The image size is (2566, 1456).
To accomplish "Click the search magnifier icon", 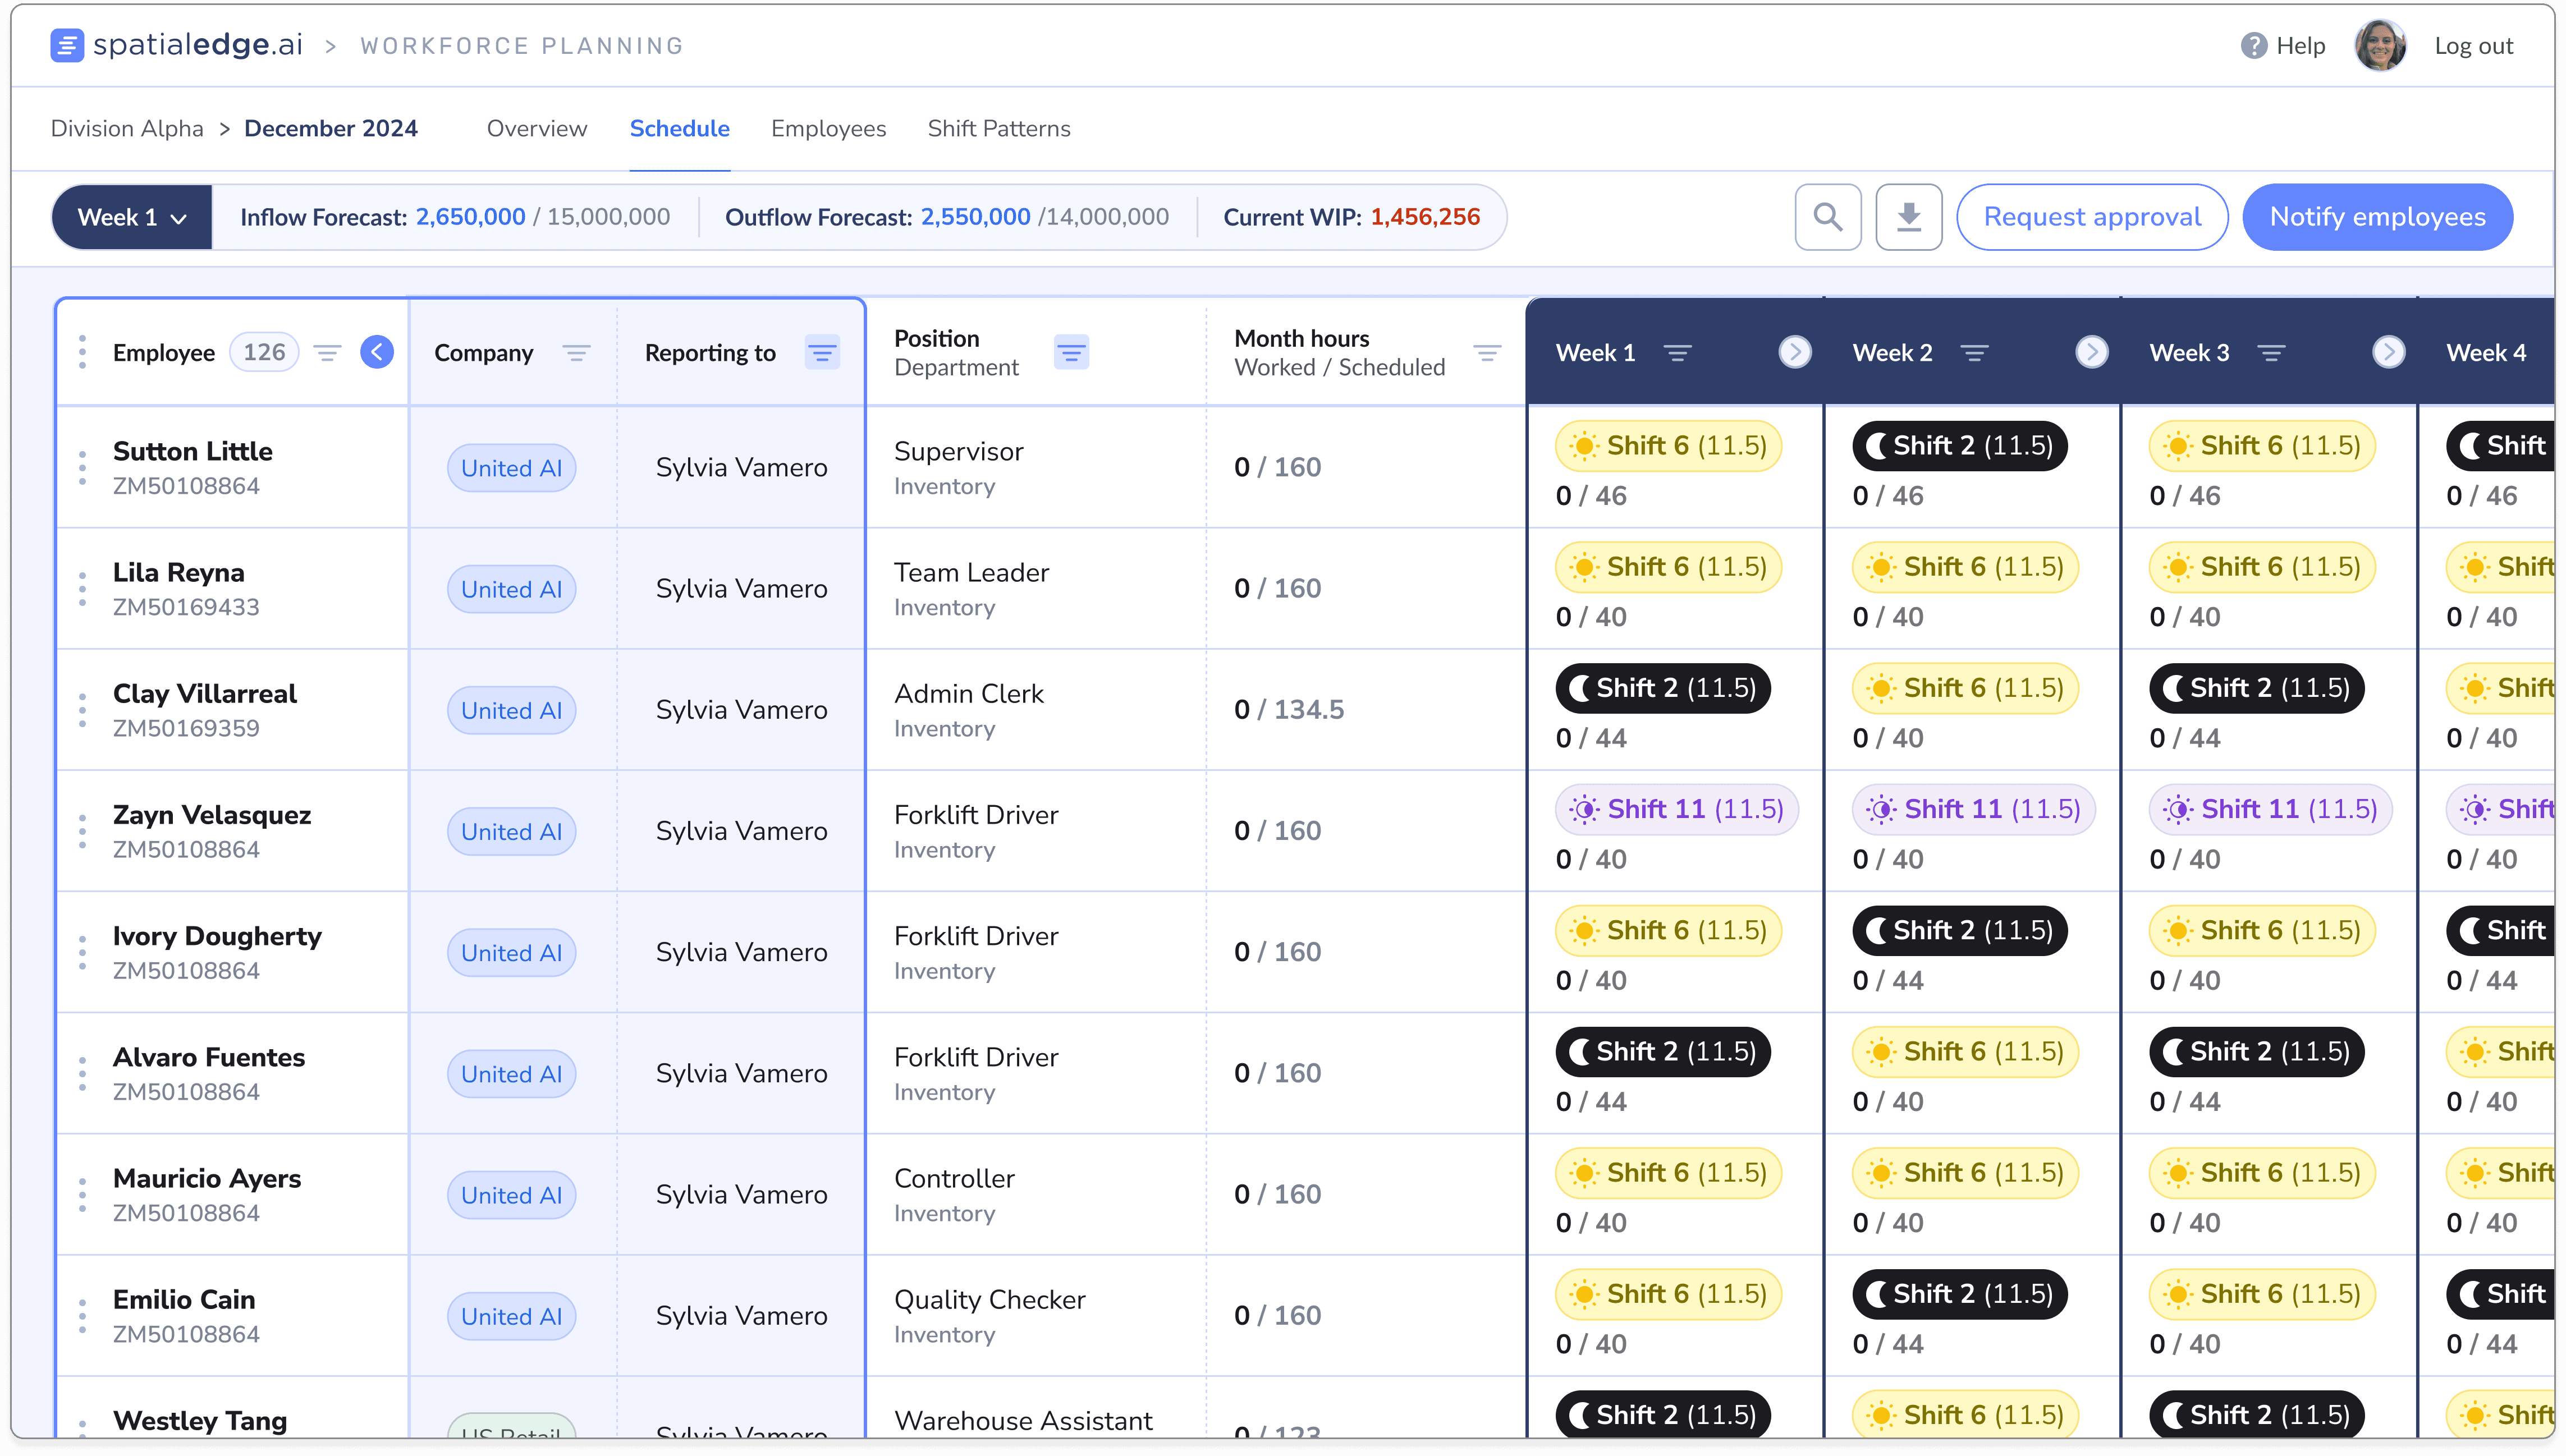I will (x=1827, y=217).
